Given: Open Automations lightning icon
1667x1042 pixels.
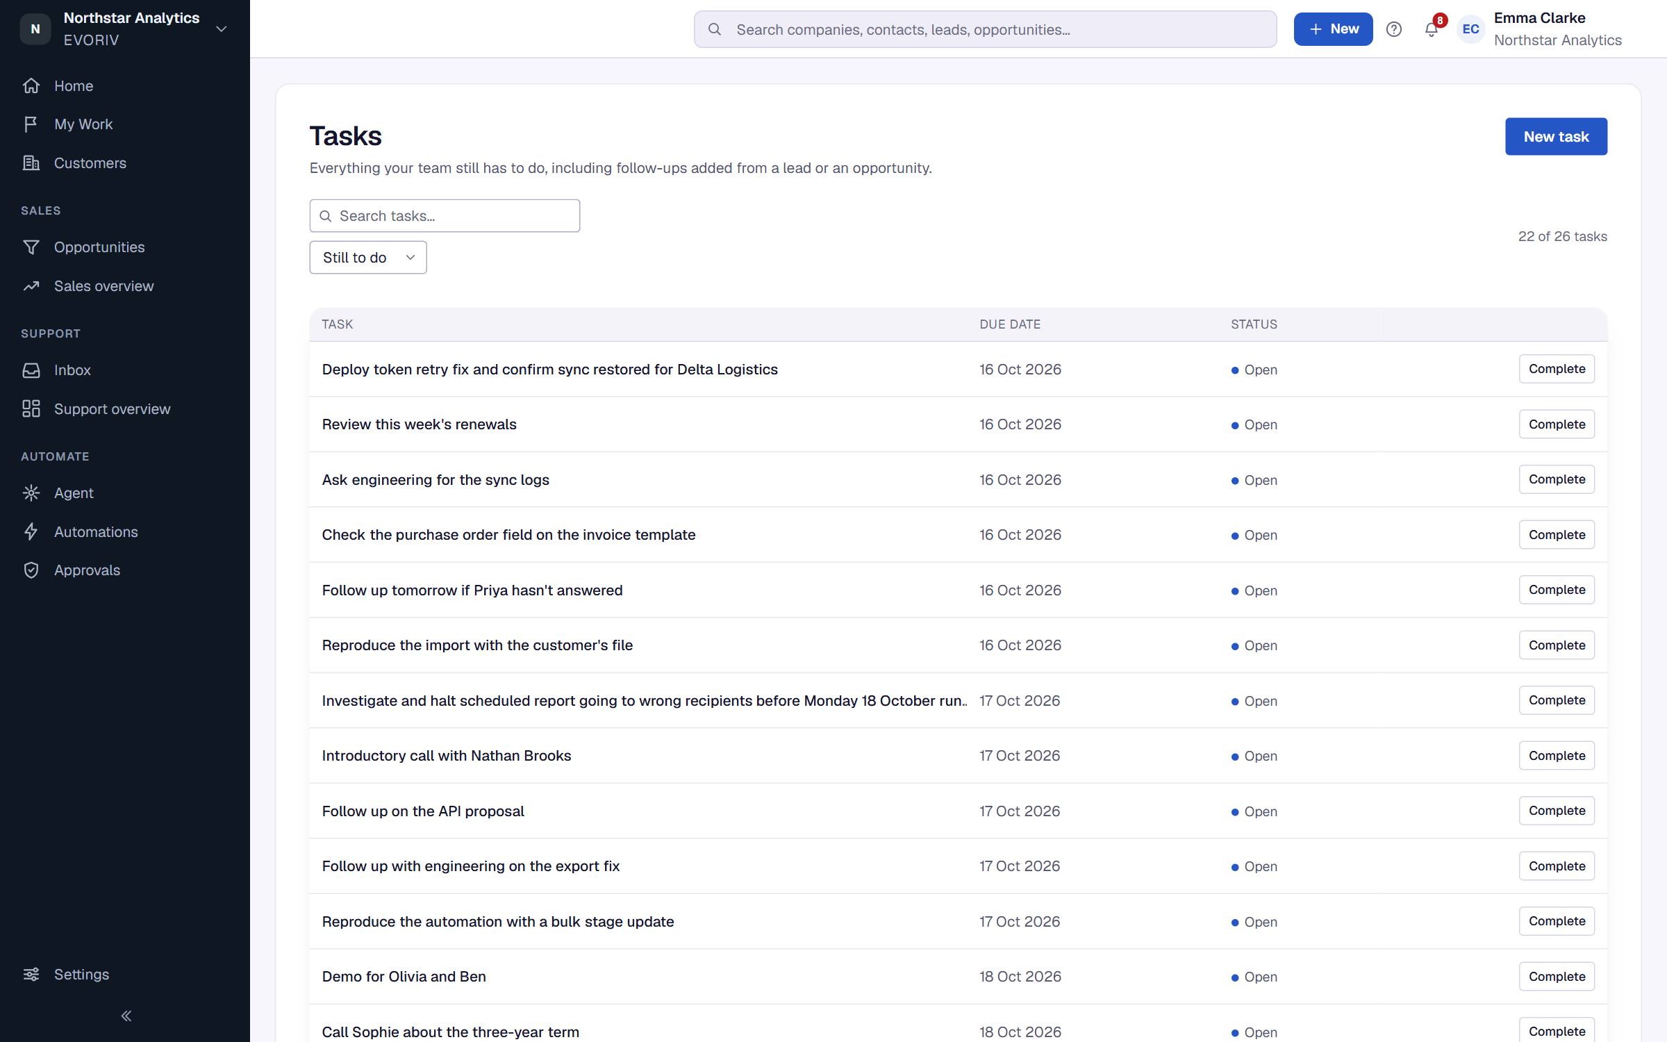Looking at the screenshot, I should point(31,532).
